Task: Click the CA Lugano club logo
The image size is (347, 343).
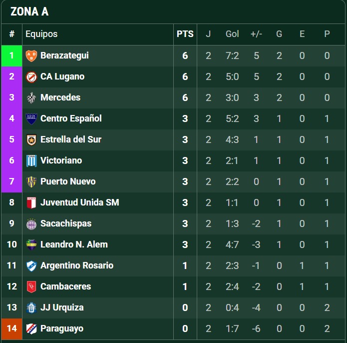Action: [31, 77]
